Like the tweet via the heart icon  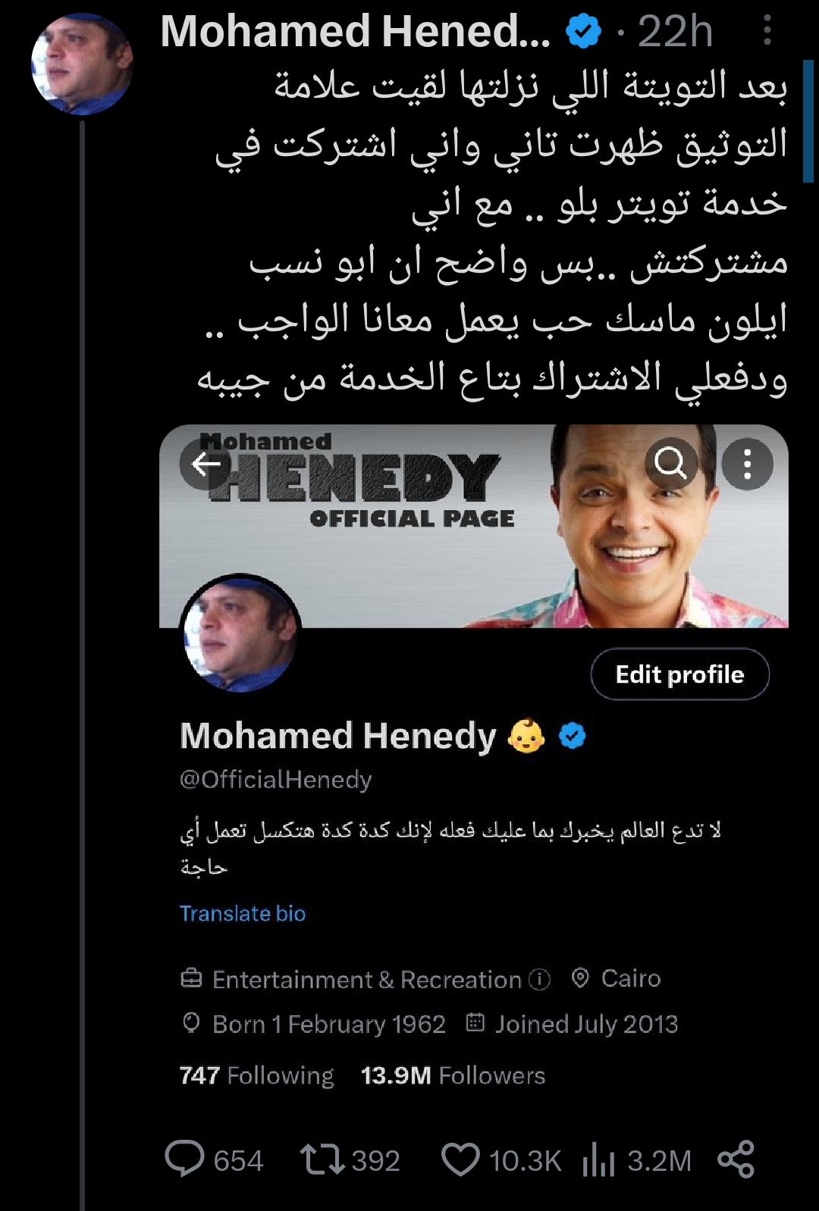coord(460,1159)
